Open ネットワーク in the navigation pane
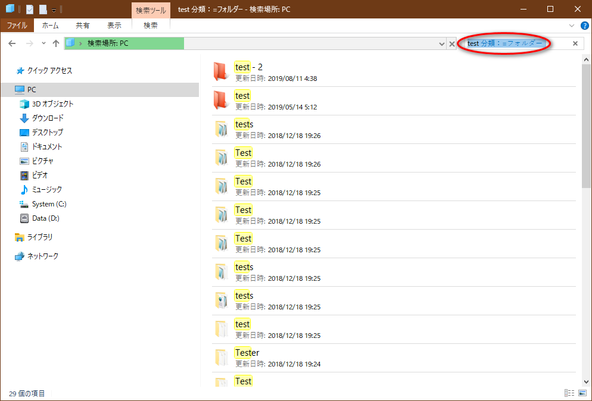Image resolution: width=592 pixels, height=401 pixels. click(42, 256)
